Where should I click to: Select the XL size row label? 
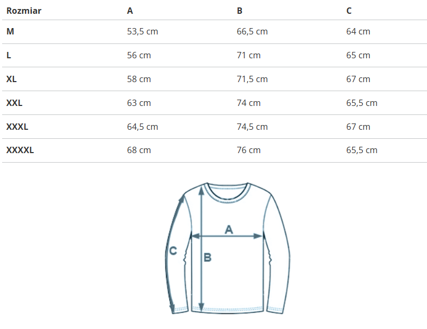pyautogui.click(x=12, y=79)
